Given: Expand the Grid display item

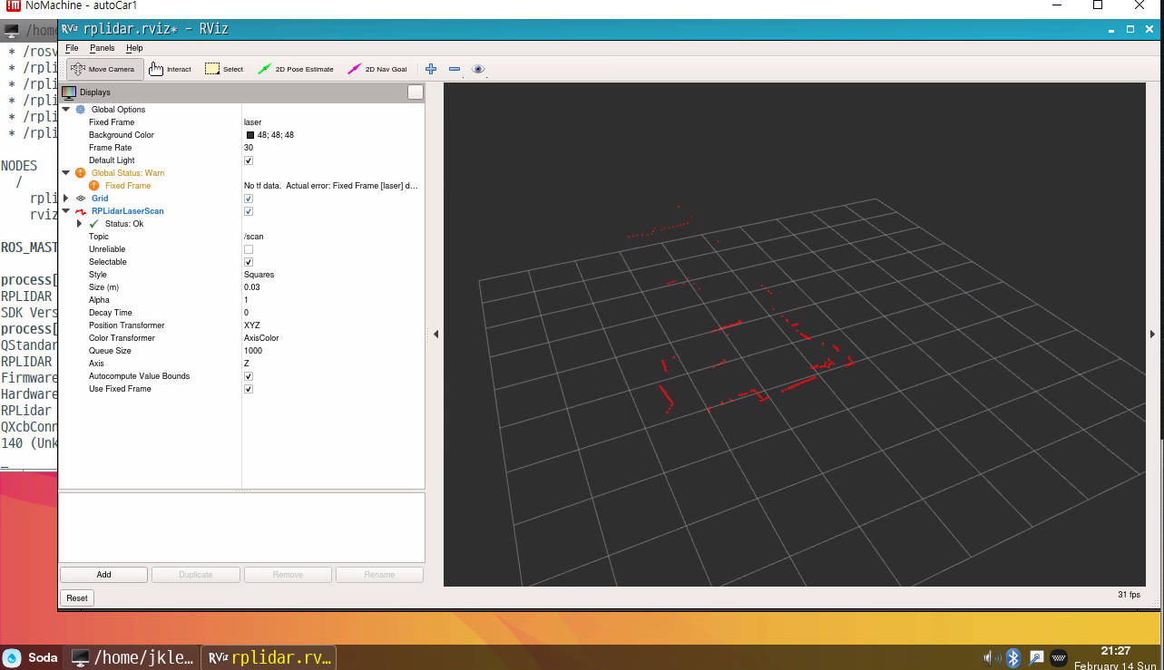Looking at the screenshot, I should point(66,199).
